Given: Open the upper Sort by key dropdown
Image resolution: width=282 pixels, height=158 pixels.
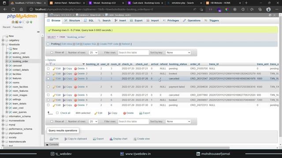Looking at the screenshot, I should click(x=178, y=53).
